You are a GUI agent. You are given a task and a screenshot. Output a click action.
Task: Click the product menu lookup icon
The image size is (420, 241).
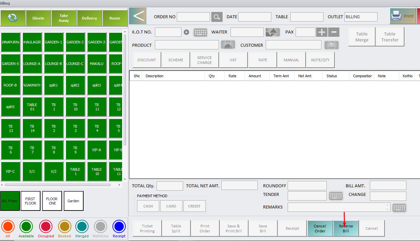pyautogui.click(x=228, y=45)
